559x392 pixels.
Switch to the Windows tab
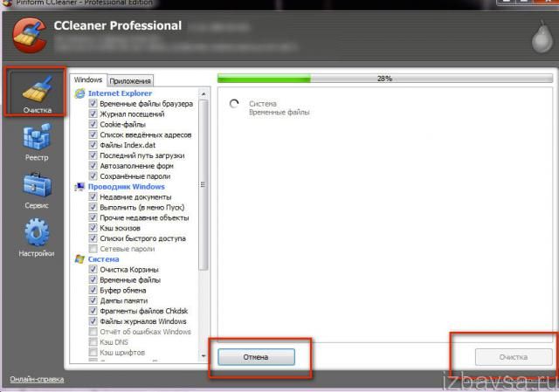[x=88, y=79]
